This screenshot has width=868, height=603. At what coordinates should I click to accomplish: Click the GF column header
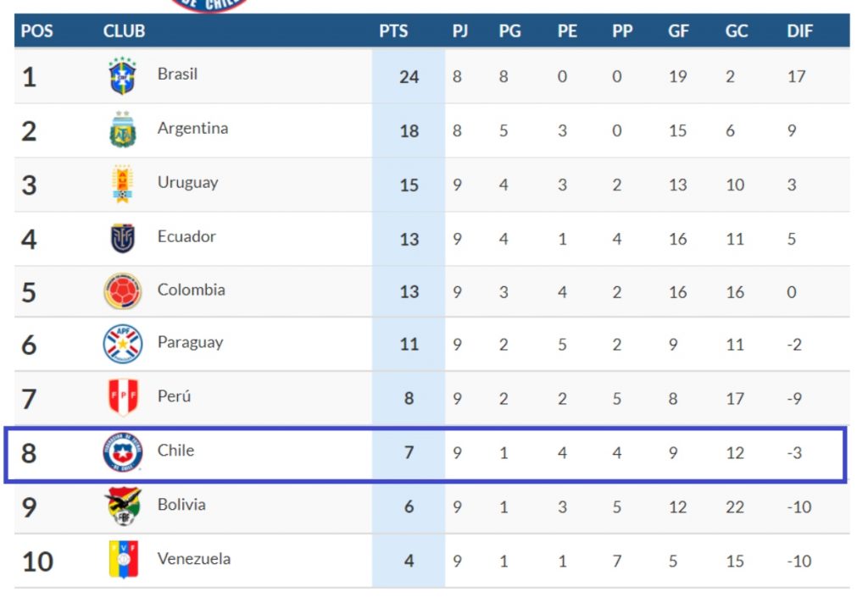click(678, 31)
